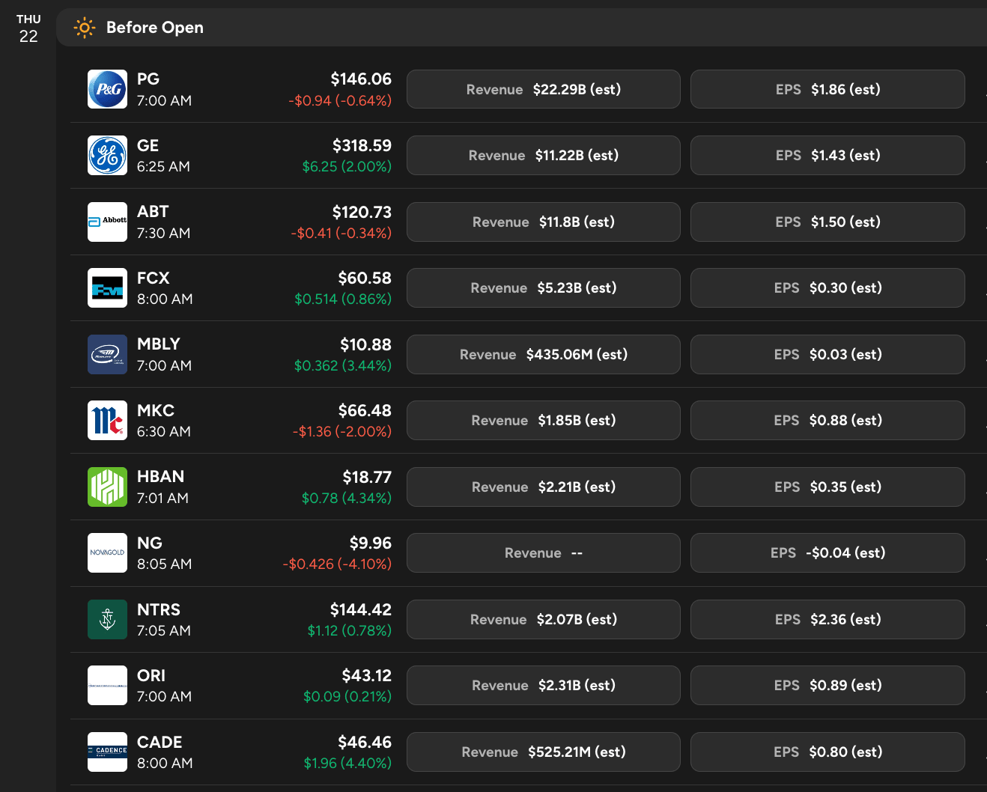
Task: Click the HBAN ticker symbol
Action: (161, 476)
